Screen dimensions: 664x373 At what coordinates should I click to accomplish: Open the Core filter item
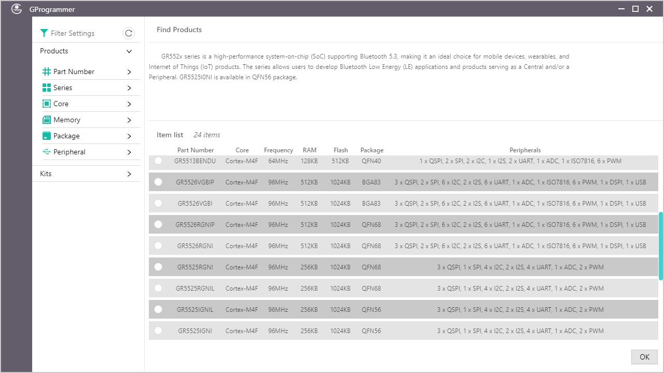pos(90,104)
